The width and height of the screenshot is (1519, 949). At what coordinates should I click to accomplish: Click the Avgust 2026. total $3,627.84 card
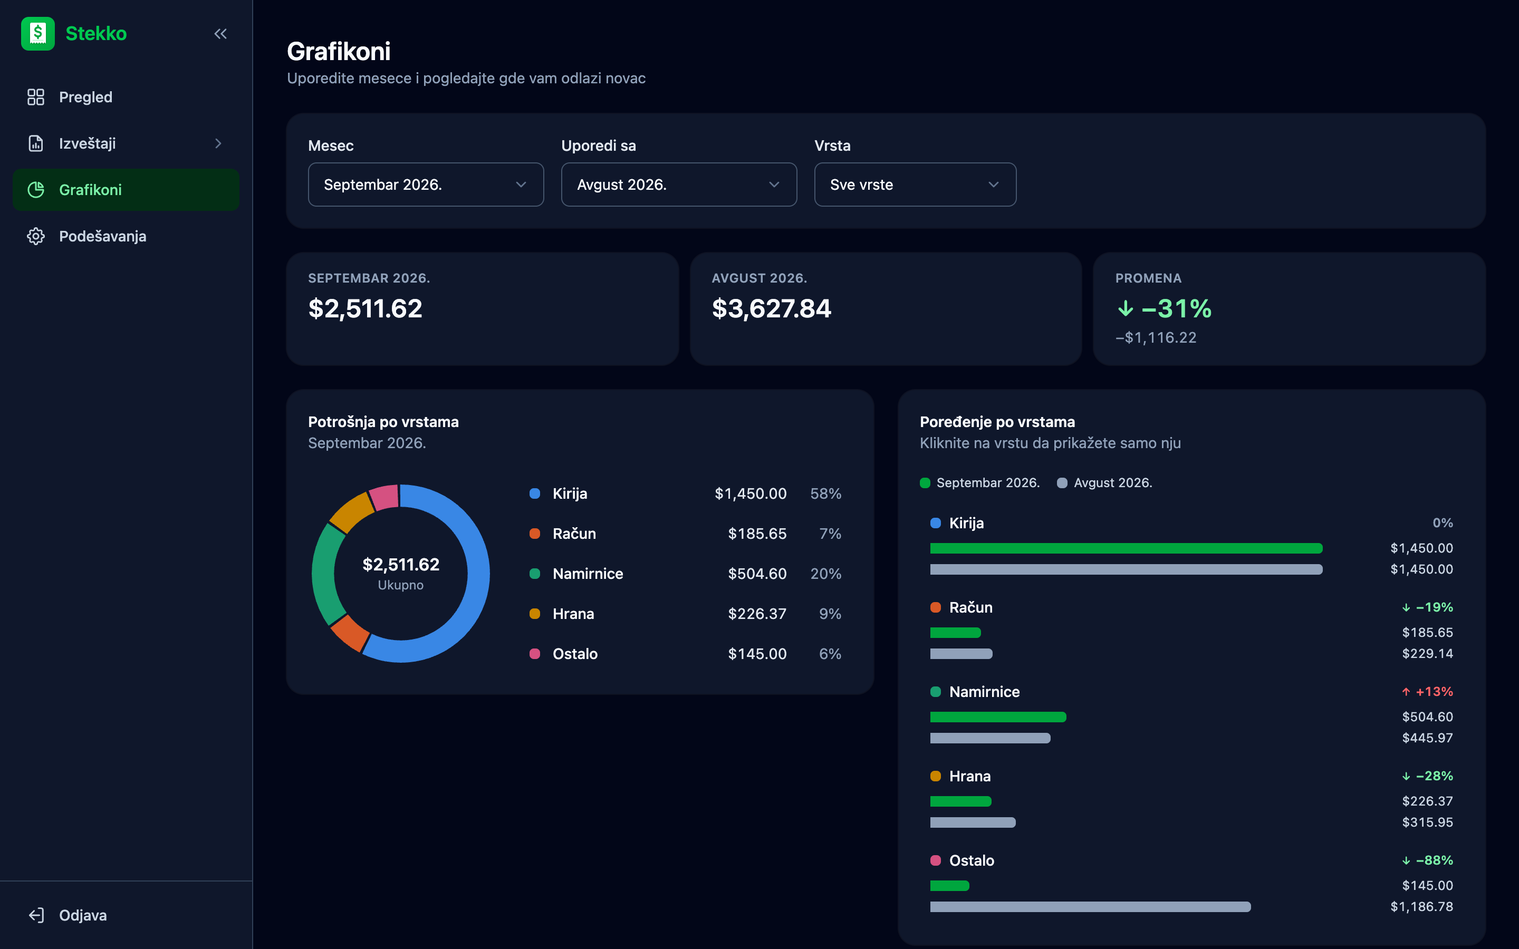pos(886,309)
